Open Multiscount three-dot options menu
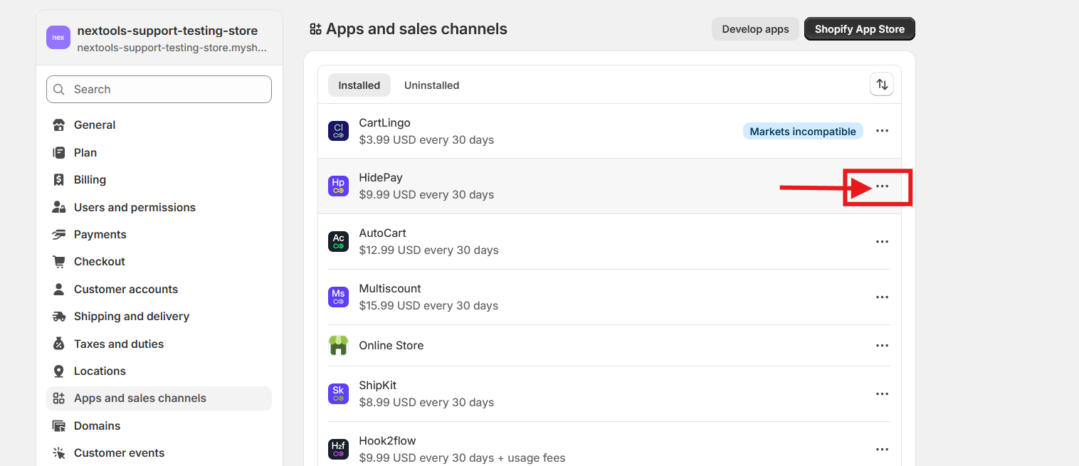 point(882,297)
